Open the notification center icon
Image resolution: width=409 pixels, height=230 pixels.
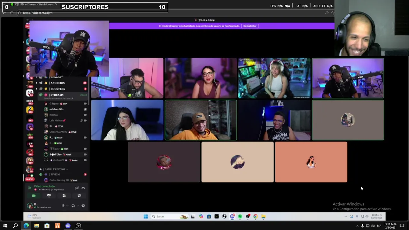click(402, 226)
